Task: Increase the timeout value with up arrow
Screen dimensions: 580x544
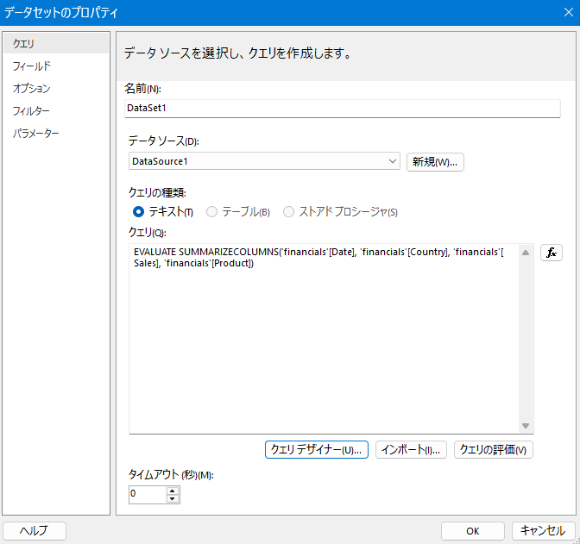Action: click(173, 491)
